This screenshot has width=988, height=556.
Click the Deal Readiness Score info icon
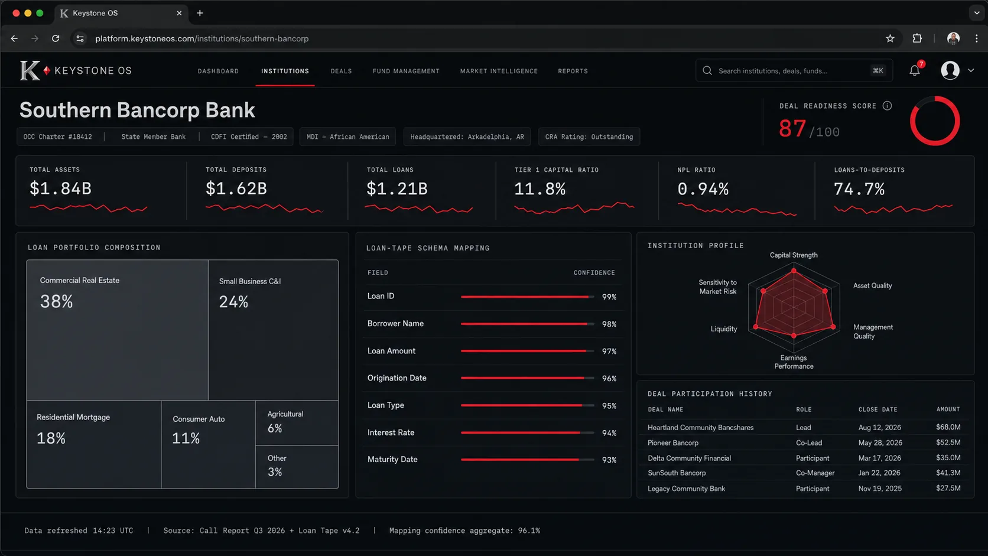[x=887, y=106]
